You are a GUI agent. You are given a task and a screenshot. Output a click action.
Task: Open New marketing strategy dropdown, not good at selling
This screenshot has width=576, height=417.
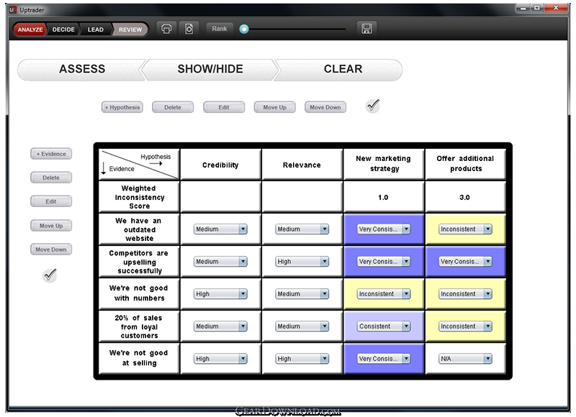pos(384,359)
